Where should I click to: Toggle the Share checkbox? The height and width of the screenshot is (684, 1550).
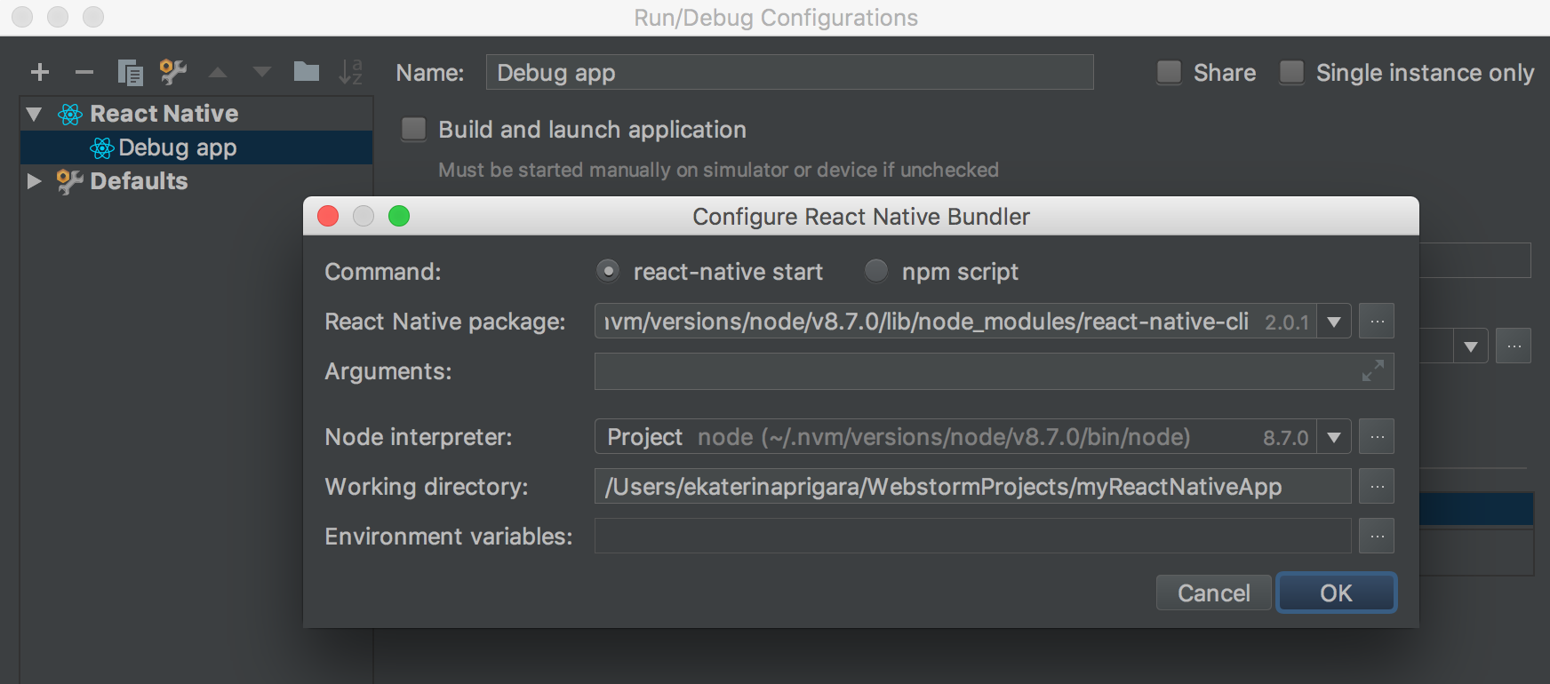[1169, 73]
